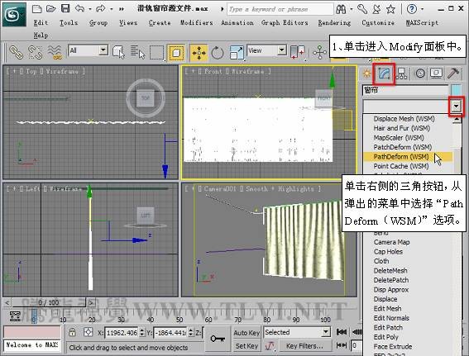Select the Bind to Space Warp tool
The height and width of the screenshot is (356, 469).
tap(55, 52)
